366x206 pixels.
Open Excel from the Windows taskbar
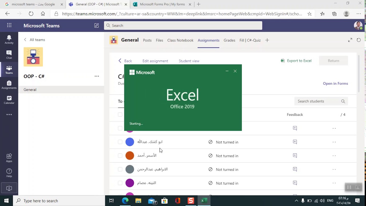point(204,201)
